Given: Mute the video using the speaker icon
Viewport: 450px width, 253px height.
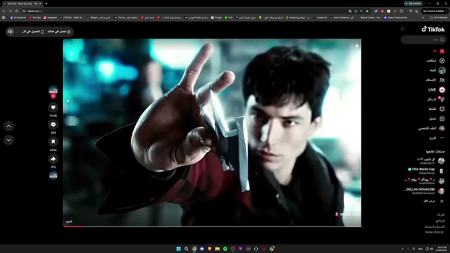Looking at the screenshot, I should click(x=356, y=46).
